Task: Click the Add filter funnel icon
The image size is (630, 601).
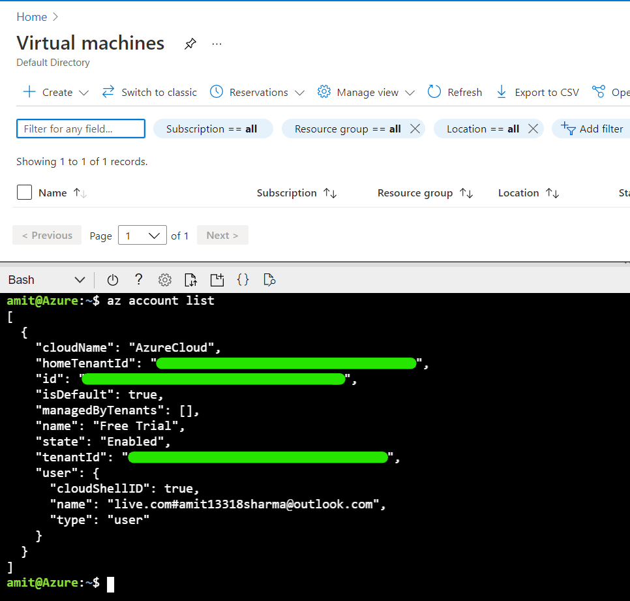Action: click(x=568, y=129)
